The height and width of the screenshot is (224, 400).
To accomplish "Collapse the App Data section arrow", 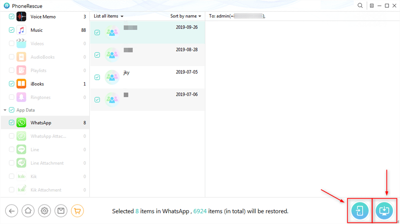I will [5, 110].
